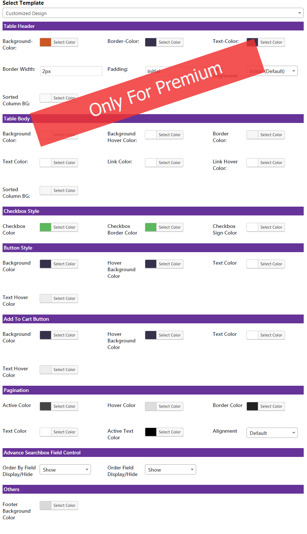The image size is (307, 534).
Task: Click Table Header Border Width field
Action: point(71,71)
